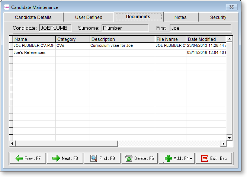
Task: Select the JOE PLUMBER CV.PDF row
Action: pos(34,46)
